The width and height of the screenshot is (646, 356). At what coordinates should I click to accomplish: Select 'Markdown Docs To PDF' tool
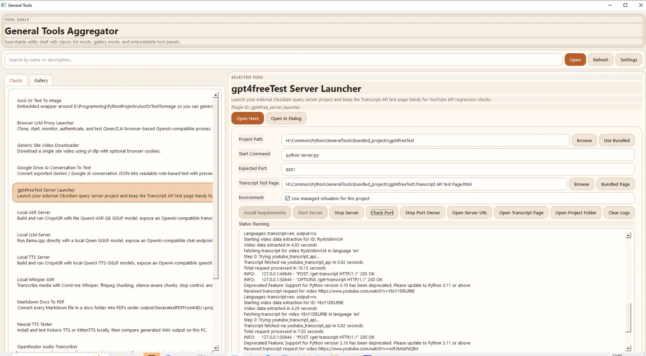point(113,305)
